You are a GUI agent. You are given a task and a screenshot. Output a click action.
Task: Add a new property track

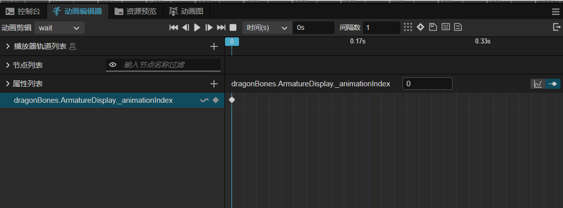tap(214, 84)
